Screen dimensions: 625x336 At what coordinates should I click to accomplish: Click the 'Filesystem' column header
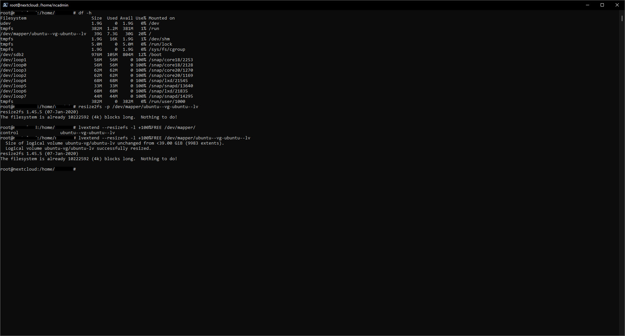[x=13, y=18]
